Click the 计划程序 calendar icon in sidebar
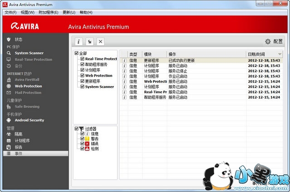Image resolution: width=290 pixels, height=192 pixels. pos(9,141)
